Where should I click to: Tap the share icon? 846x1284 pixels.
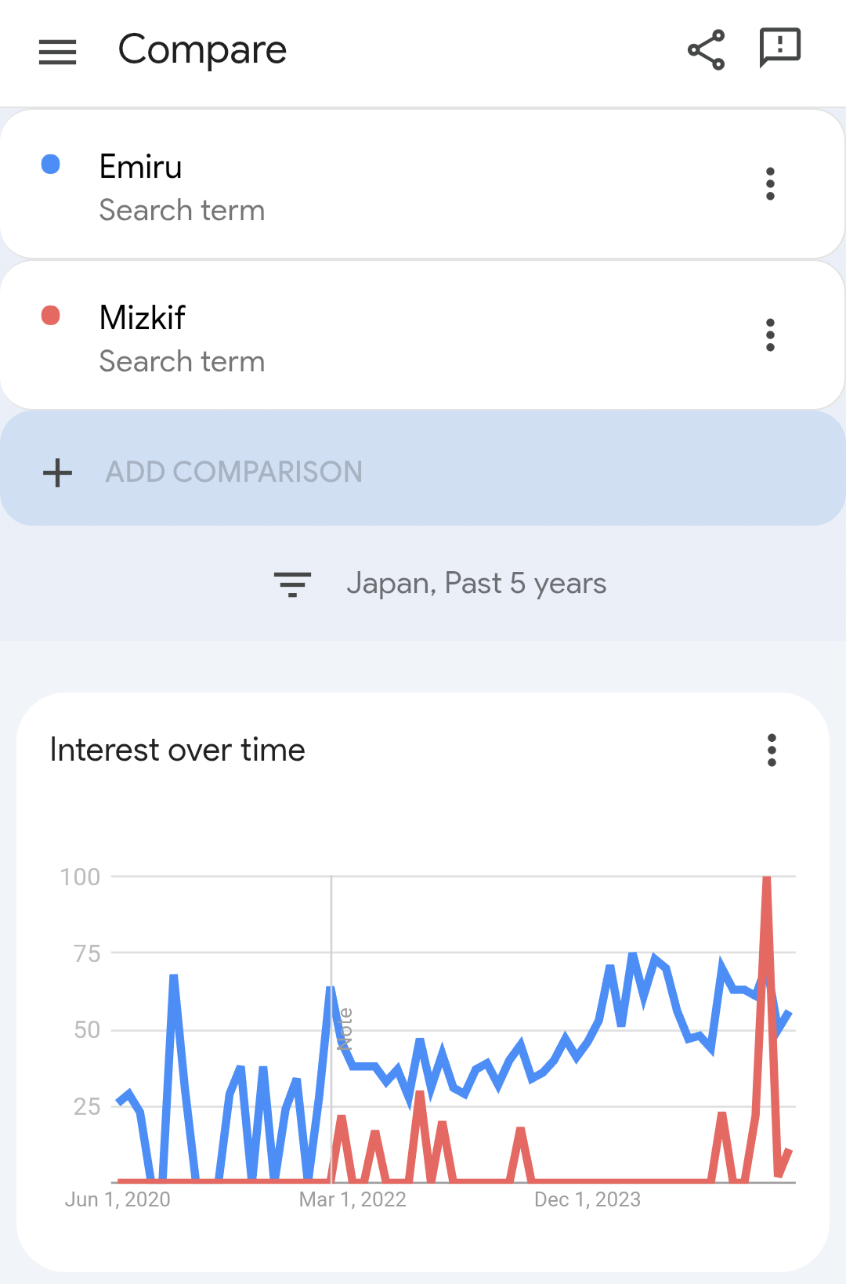coord(706,50)
